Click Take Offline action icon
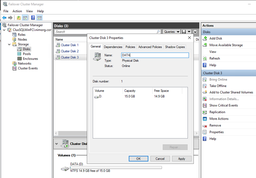 205,86
